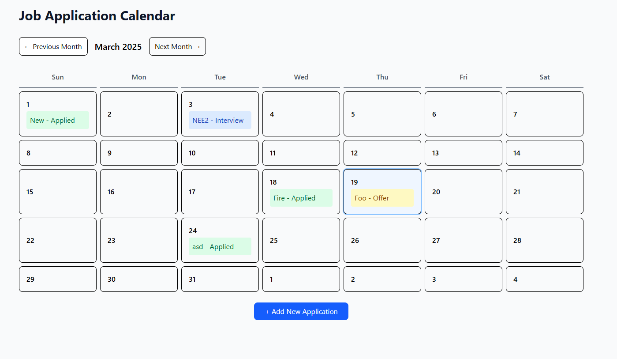Viewport: 617px width, 359px height.
Task: Advance to the Next Month
Action: (177, 46)
